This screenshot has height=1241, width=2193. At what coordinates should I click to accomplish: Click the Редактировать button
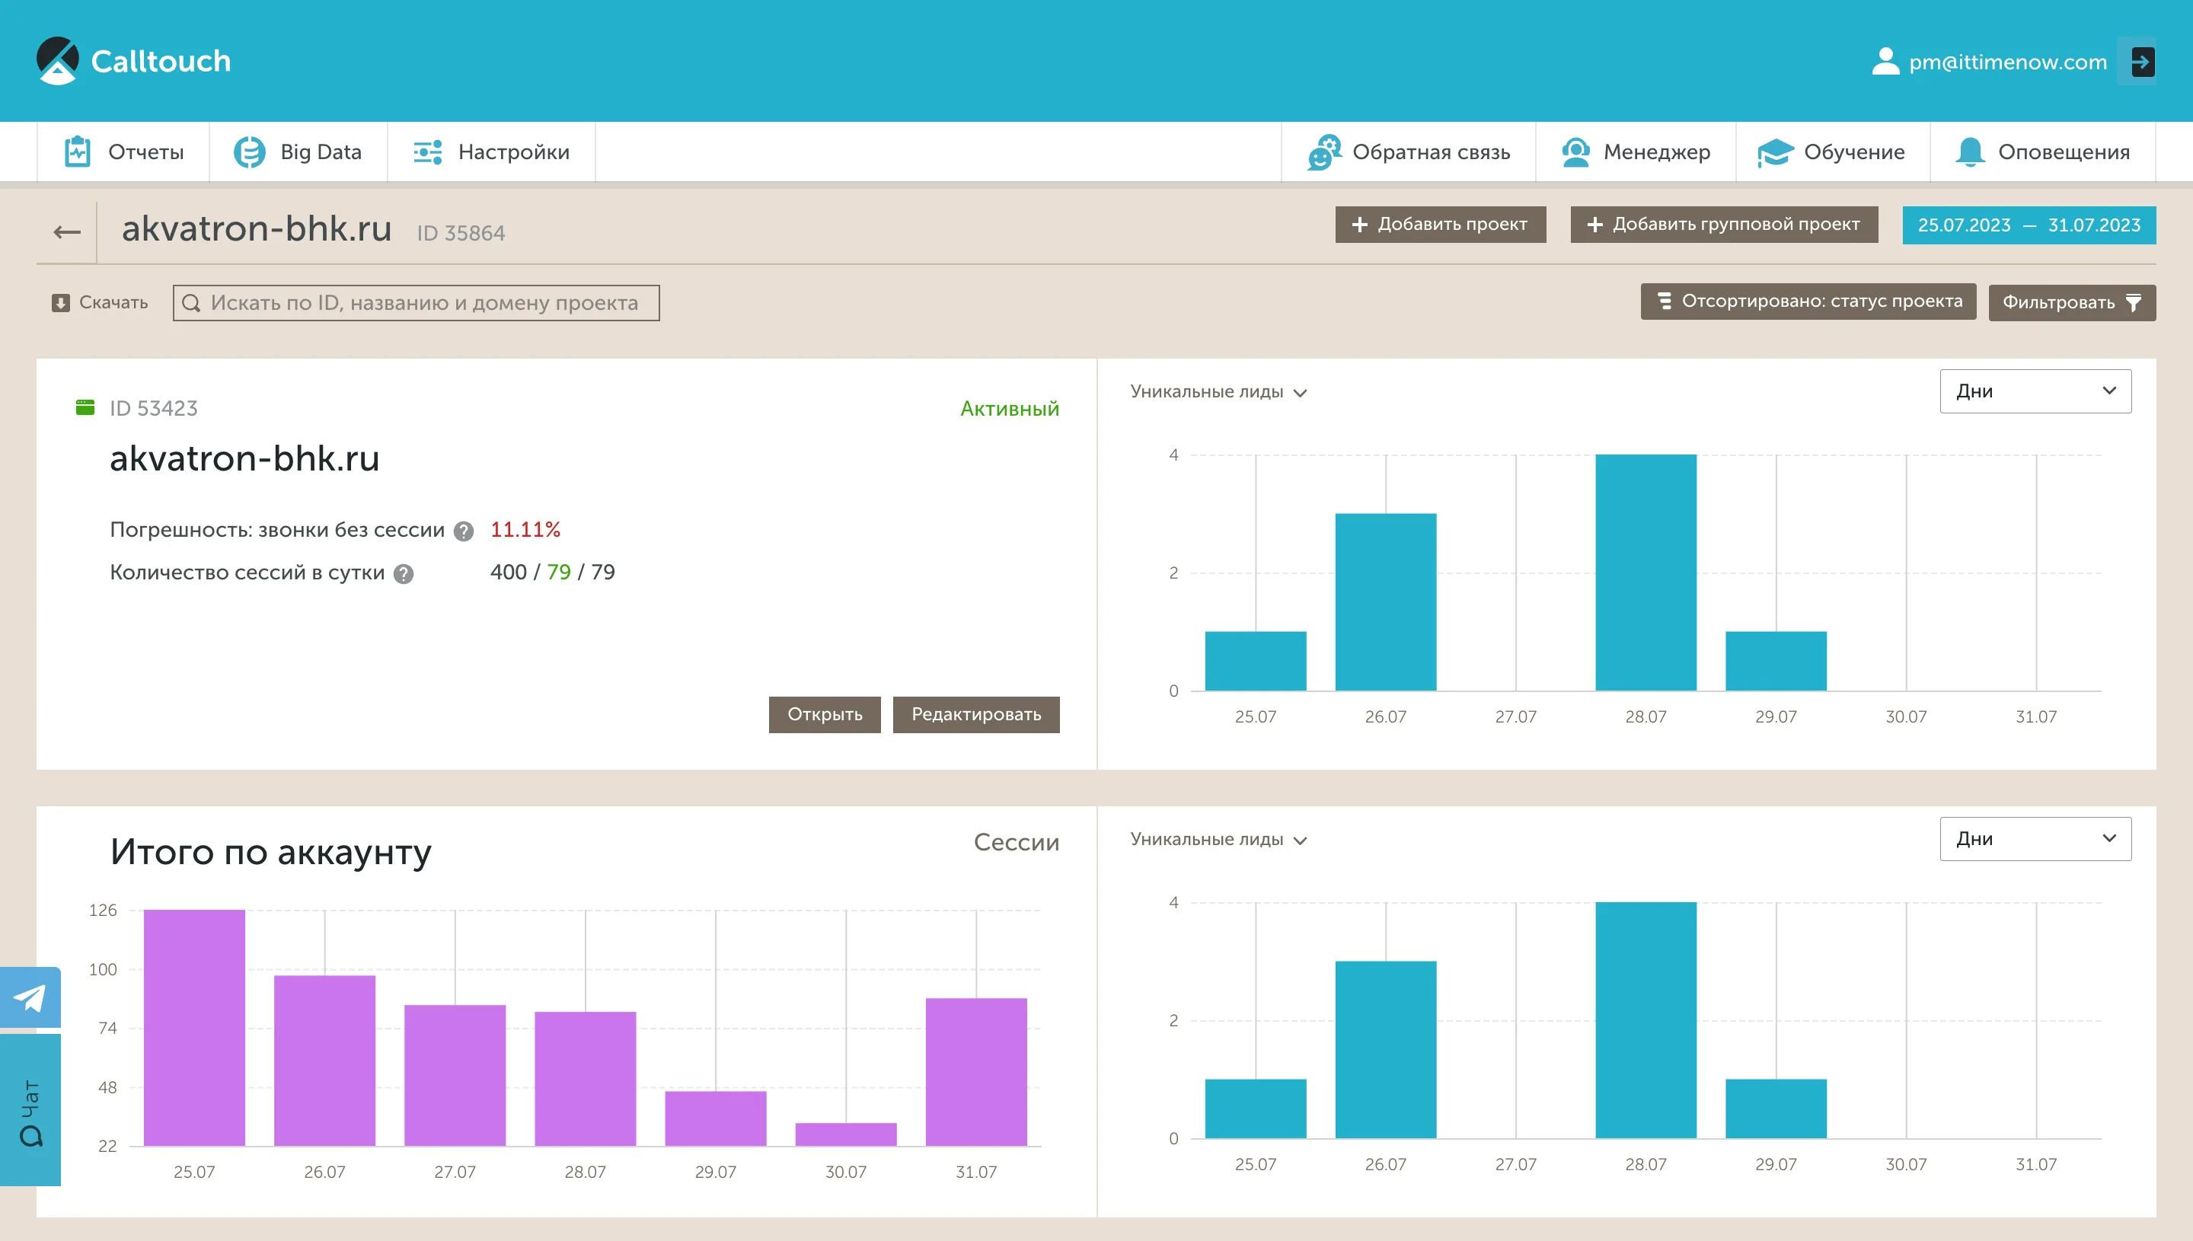tap(976, 714)
